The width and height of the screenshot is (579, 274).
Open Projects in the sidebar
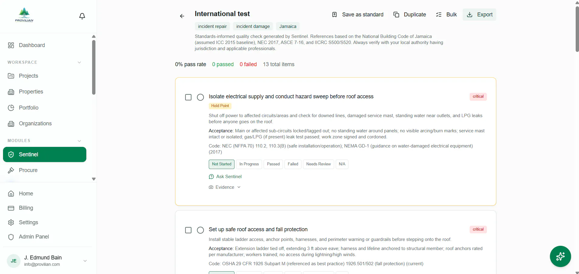(x=45, y=76)
